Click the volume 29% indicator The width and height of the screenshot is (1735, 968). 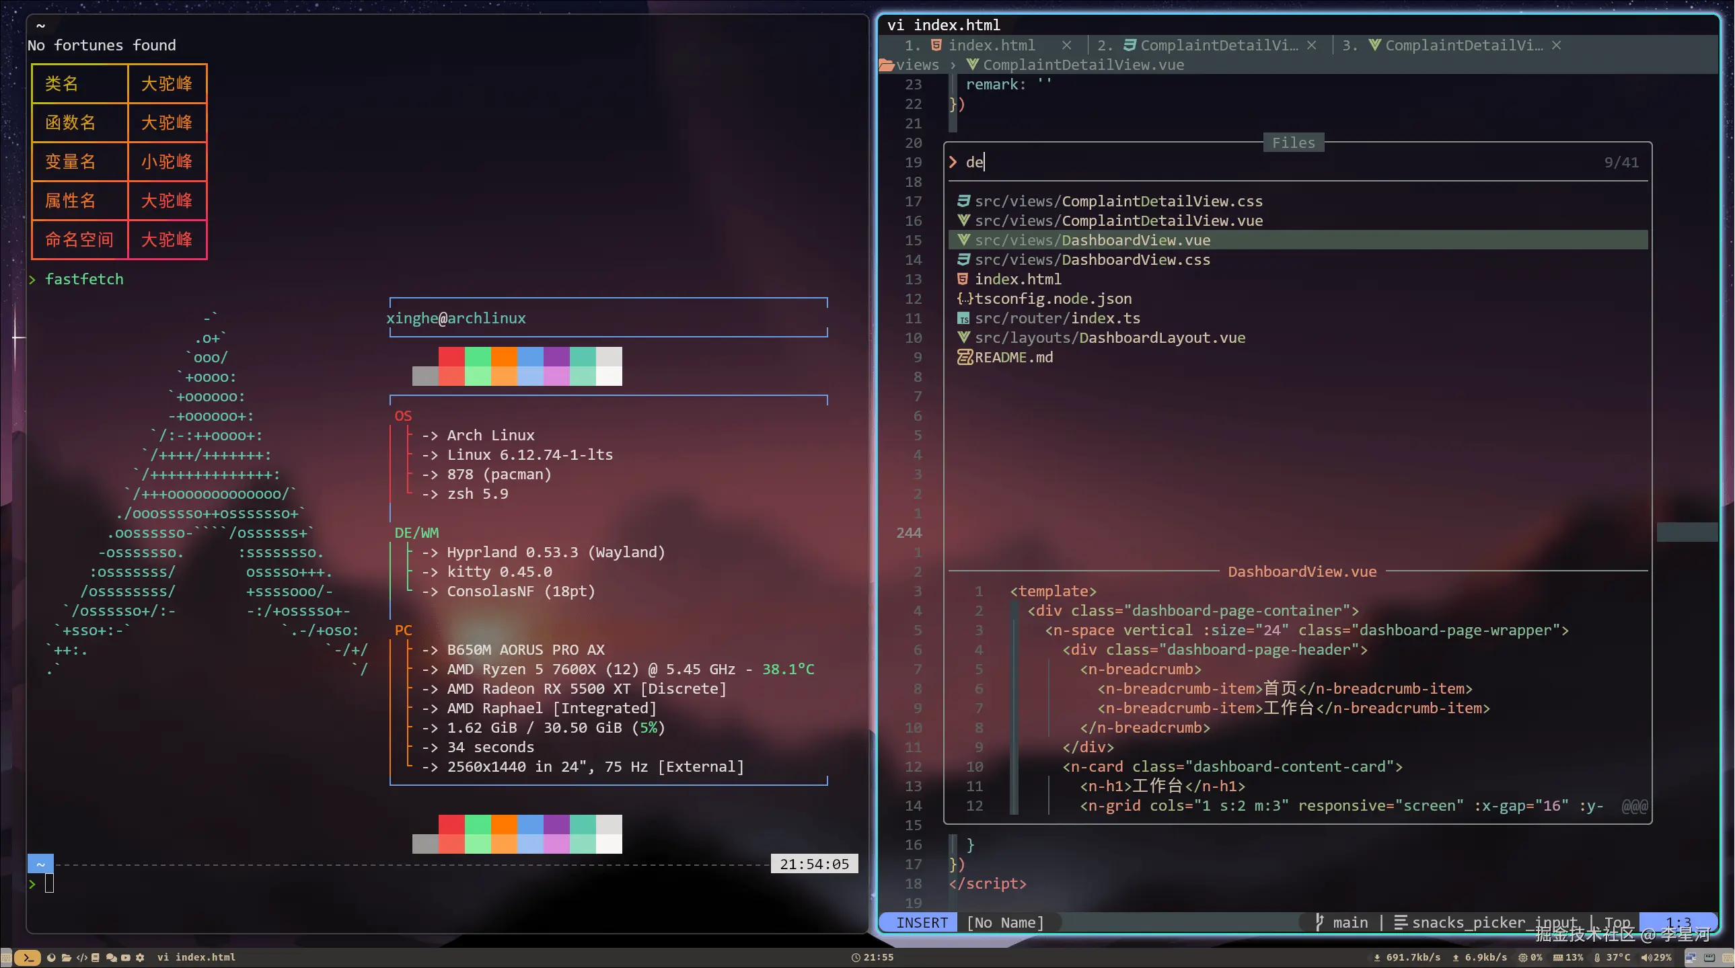point(1656,958)
